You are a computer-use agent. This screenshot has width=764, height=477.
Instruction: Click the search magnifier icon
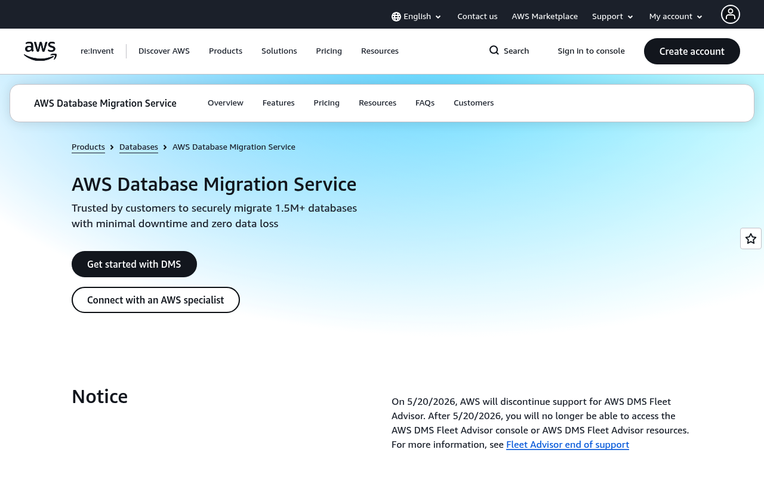[x=494, y=51]
